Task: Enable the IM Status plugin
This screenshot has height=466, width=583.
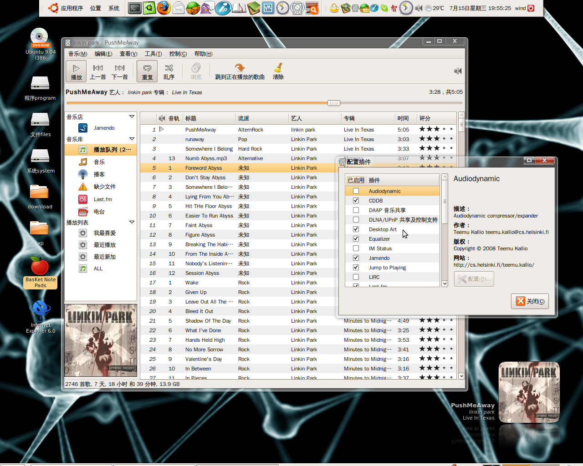Action: [x=356, y=248]
